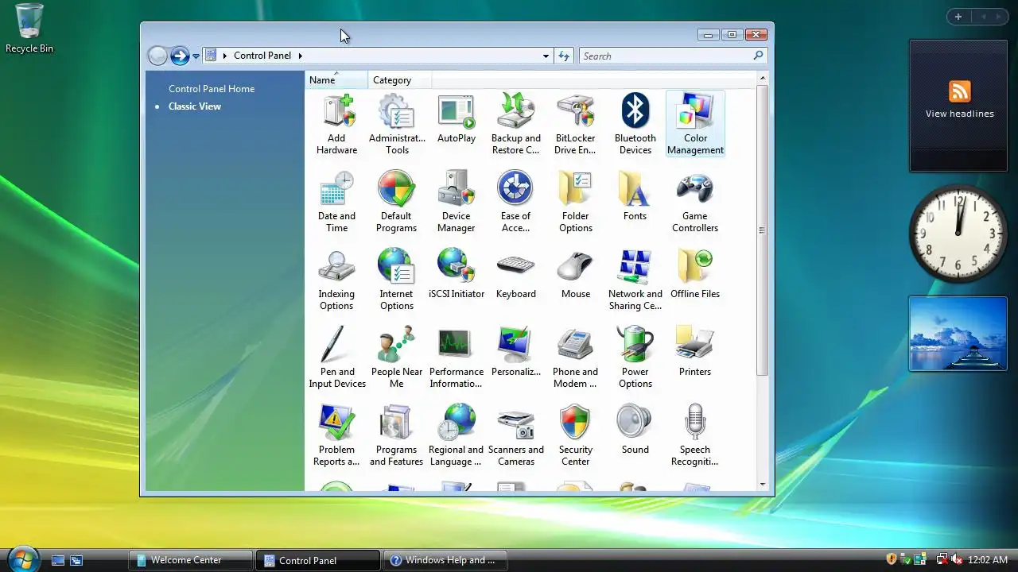Click the vertical scrollbar thumb
Viewport: 1018px width, 572px height.
click(763, 230)
